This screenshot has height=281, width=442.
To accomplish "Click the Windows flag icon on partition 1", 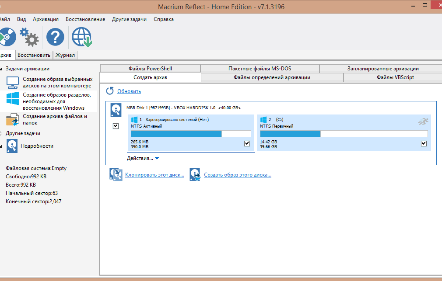I will click(x=134, y=120).
